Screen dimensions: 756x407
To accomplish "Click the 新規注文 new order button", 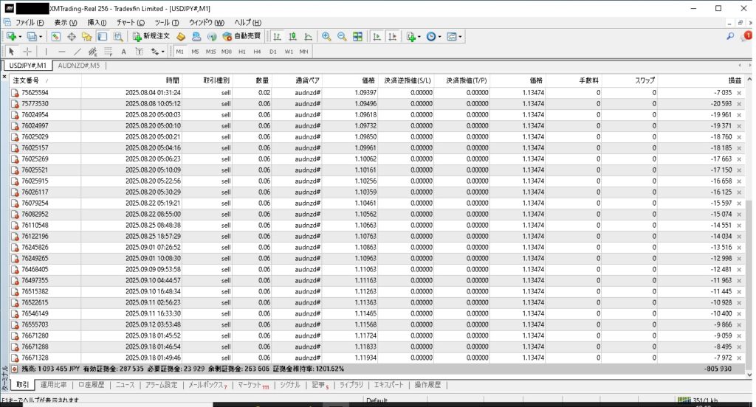I will (151, 36).
